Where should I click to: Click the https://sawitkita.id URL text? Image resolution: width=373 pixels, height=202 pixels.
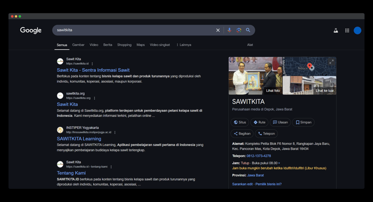[x=77, y=63]
